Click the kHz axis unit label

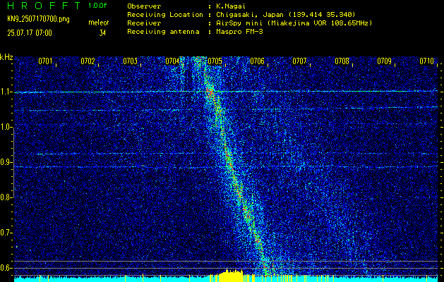(x=6, y=57)
